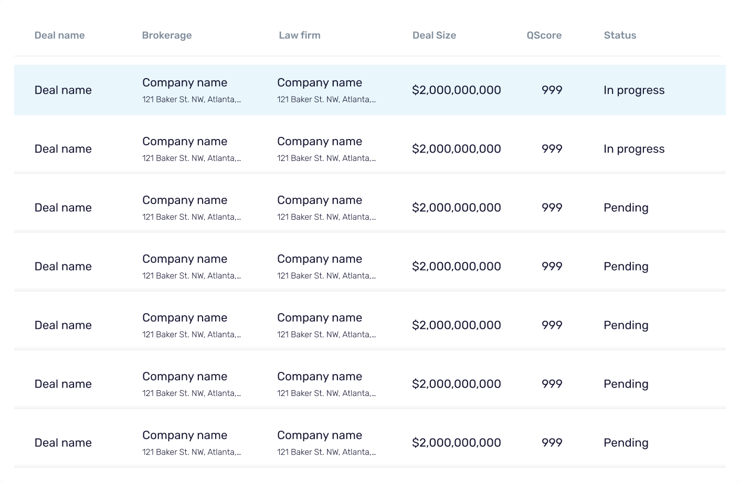Click the Brokerage column header
The height and width of the screenshot is (483, 740).
coord(166,35)
